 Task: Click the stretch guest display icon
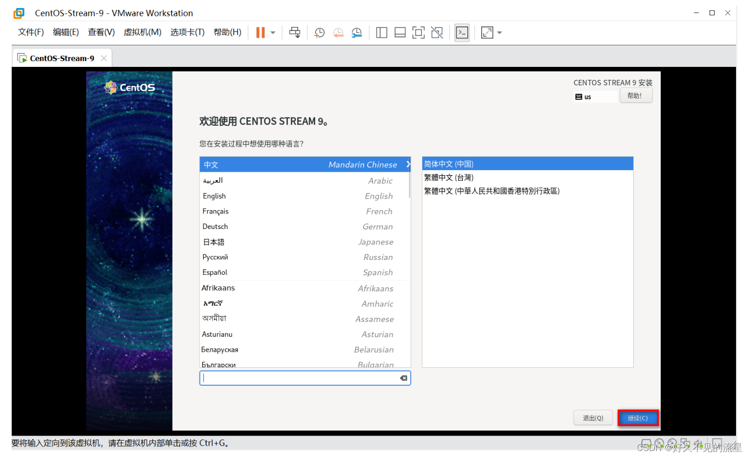coord(487,33)
